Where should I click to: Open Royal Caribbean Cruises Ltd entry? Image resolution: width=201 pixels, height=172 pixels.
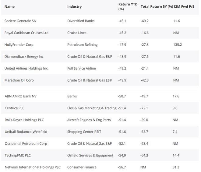click(x=26, y=33)
